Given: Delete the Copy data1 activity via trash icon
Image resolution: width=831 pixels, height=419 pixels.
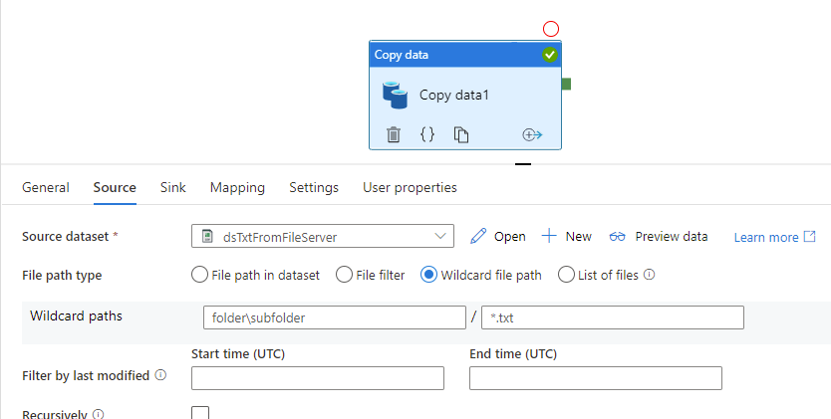Looking at the screenshot, I should 394,134.
